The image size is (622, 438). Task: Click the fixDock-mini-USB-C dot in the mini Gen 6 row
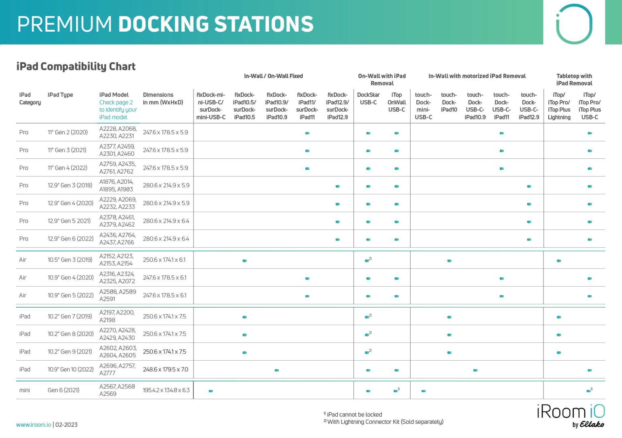pos(211,391)
